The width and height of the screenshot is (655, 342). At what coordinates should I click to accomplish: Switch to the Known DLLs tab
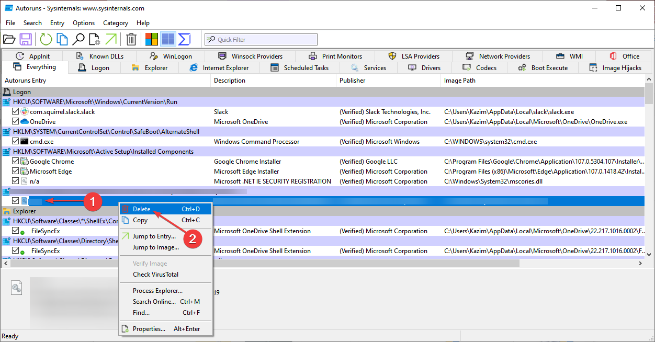pos(99,56)
